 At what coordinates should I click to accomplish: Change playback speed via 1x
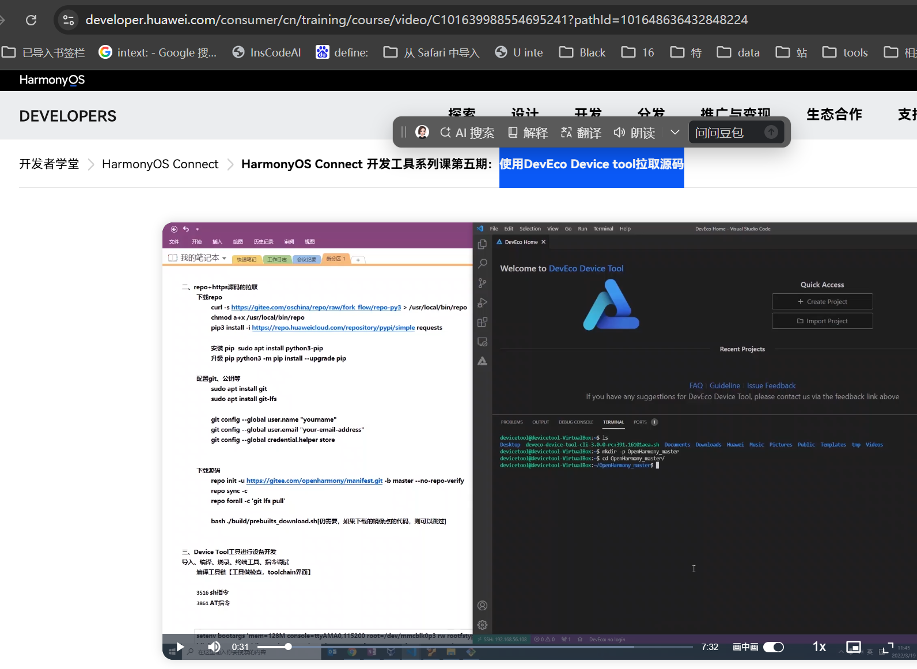(x=819, y=647)
